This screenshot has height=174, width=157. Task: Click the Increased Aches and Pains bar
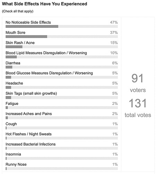click(62, 118)
